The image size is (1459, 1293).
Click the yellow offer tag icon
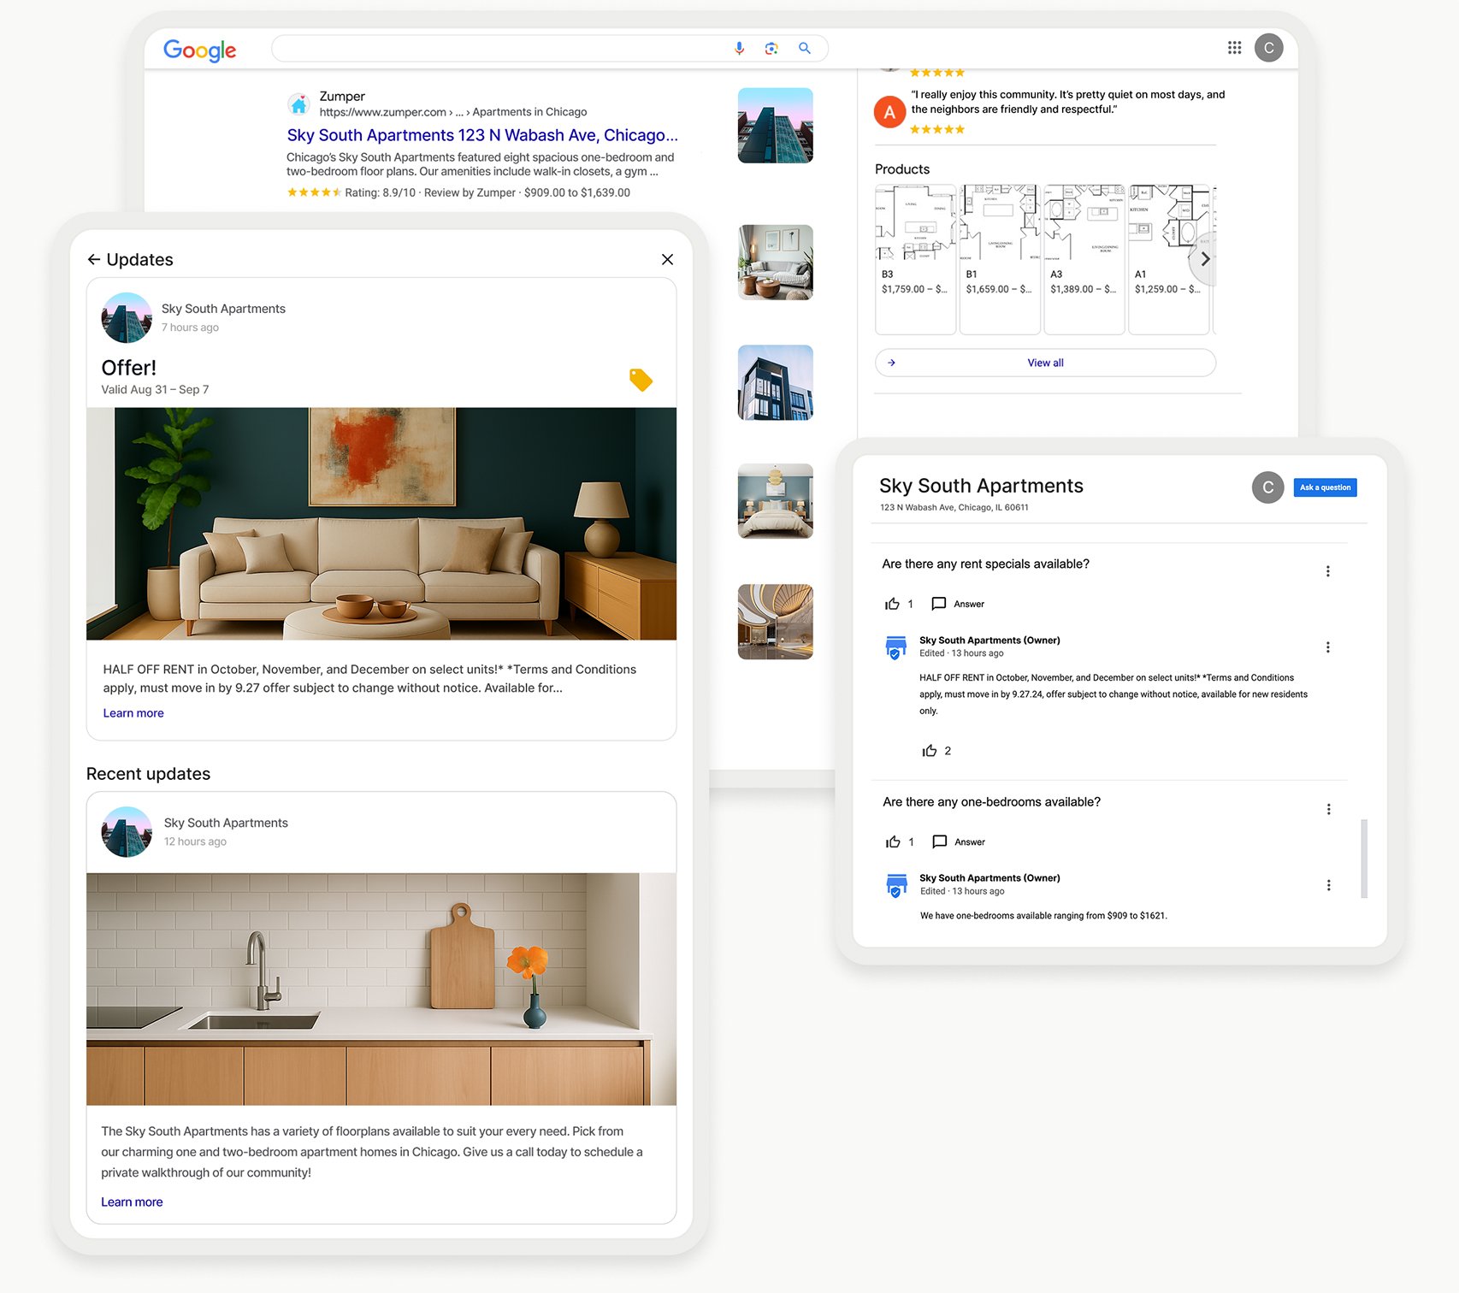click(641, 380)
